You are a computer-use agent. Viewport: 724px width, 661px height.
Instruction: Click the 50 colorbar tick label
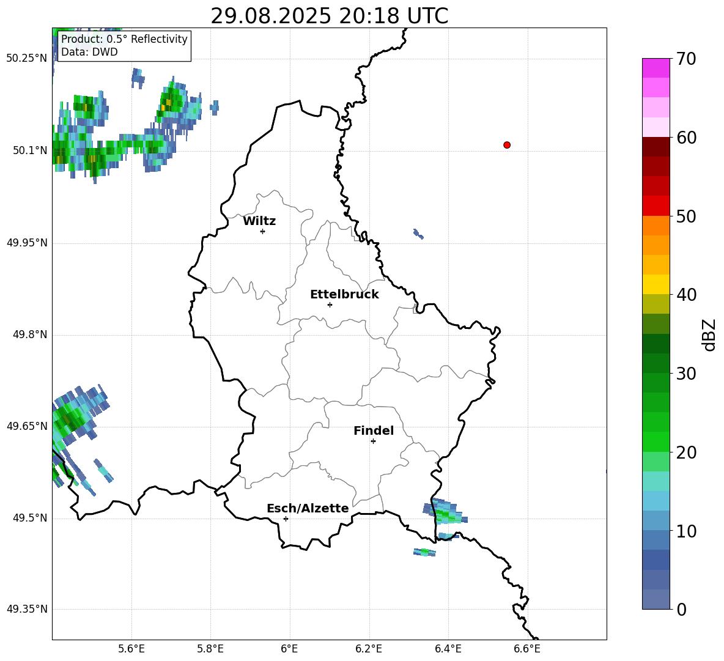point(686,216)
